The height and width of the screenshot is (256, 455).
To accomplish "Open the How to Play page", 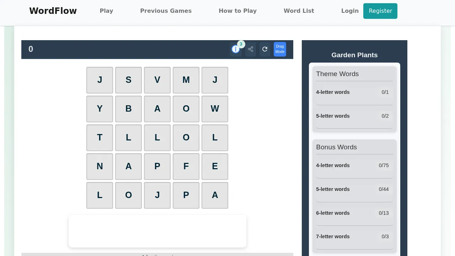I will pyautogui.click(x=237, y=11).
